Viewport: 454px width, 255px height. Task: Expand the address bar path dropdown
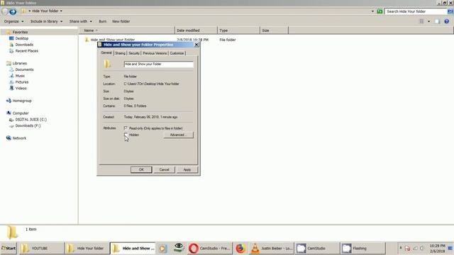[x=61, y=11]
